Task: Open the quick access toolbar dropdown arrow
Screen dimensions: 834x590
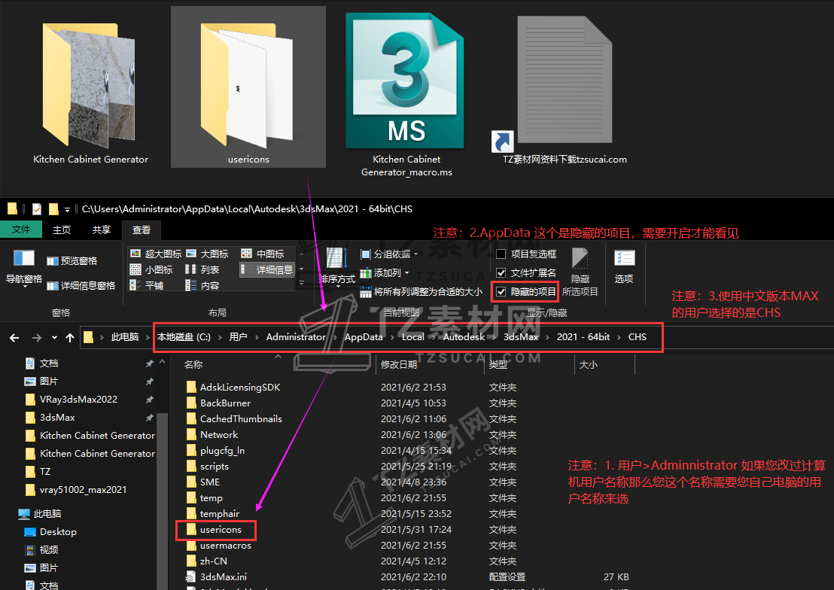Action: (x=67, y=209)
